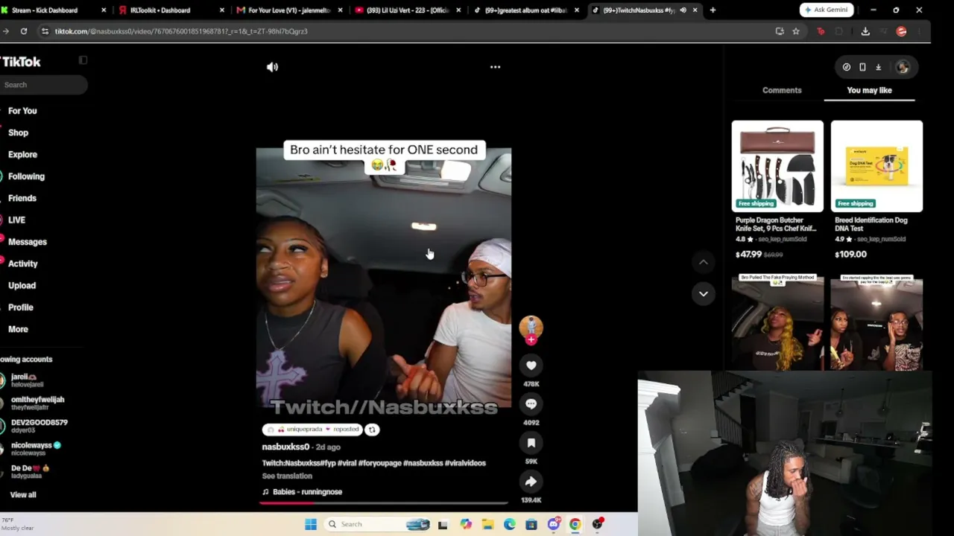954x536 pixels.
Task: Repost the video with the repost icon
Action: (372, 430)
